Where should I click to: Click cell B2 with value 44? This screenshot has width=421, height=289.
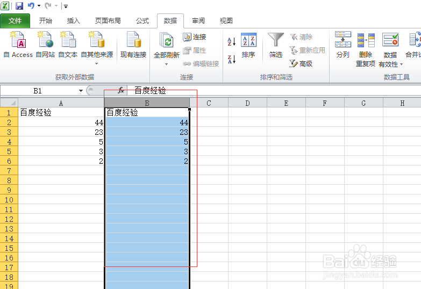(147, 122)
